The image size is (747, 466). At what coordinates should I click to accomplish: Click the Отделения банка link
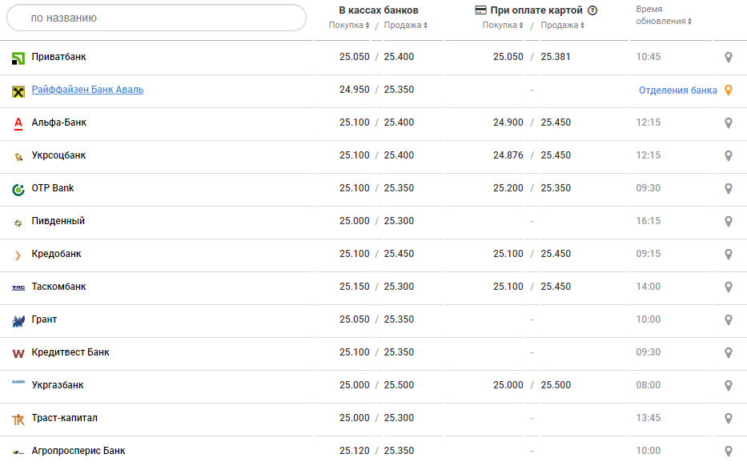(677, 90)
